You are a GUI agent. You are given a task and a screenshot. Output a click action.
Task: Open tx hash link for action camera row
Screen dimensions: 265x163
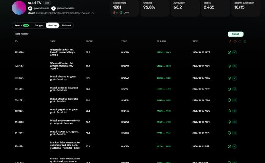tap(164, 122)
